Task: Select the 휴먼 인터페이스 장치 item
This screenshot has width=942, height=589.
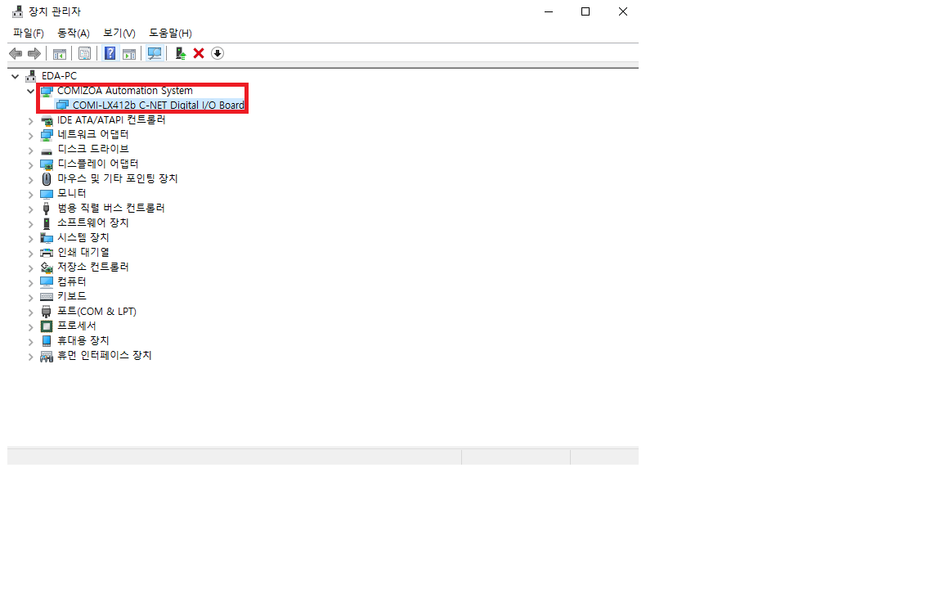Action: (x=104, y=356)
